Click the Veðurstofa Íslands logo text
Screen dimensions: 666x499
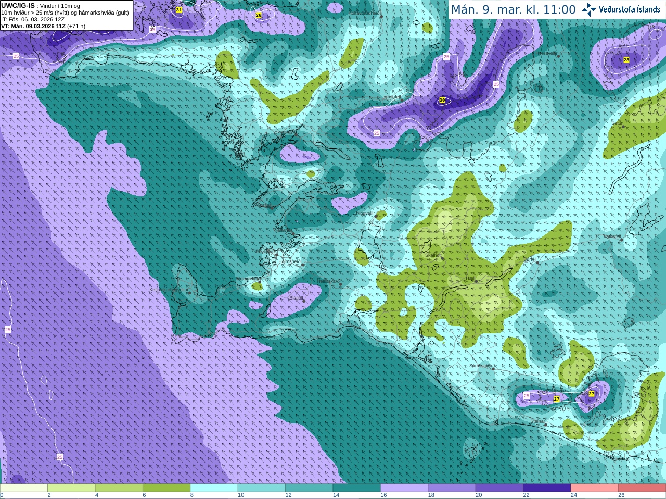[630, 9]
